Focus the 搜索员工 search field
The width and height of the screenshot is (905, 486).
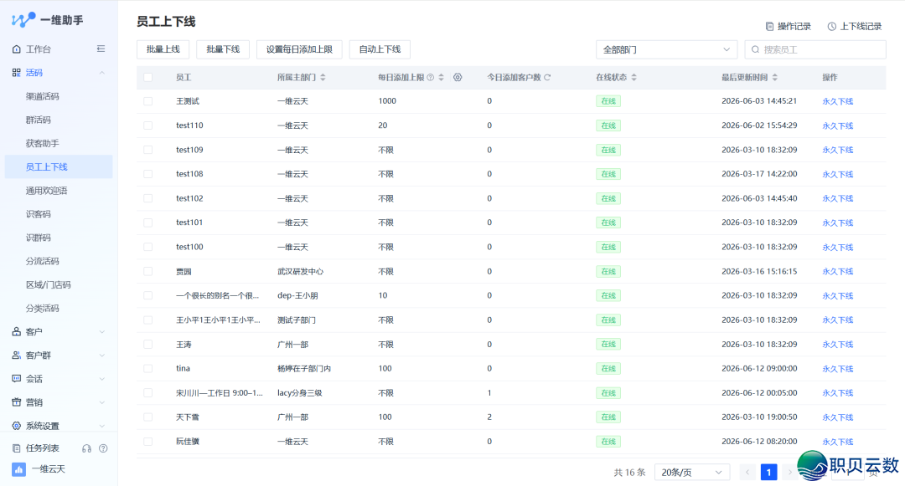(x=815, y=49)
